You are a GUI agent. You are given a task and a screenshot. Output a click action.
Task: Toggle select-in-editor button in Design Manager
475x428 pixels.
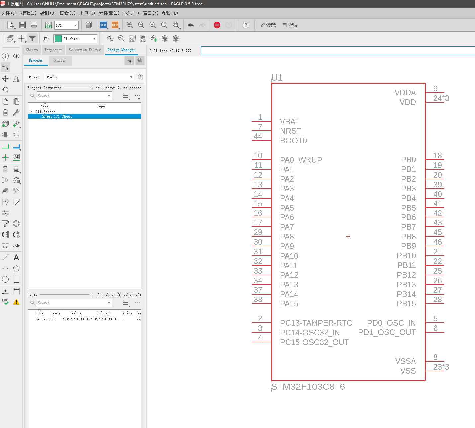pos(129,60)
